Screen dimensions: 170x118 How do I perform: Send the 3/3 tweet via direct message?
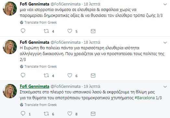(93, 31)
